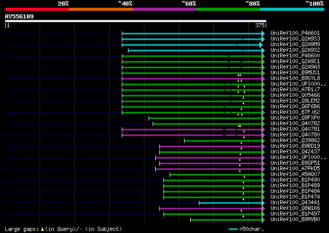Click the cyan 50char scale bar
This screenshot has width=329, height=233.
coord(233,229)
